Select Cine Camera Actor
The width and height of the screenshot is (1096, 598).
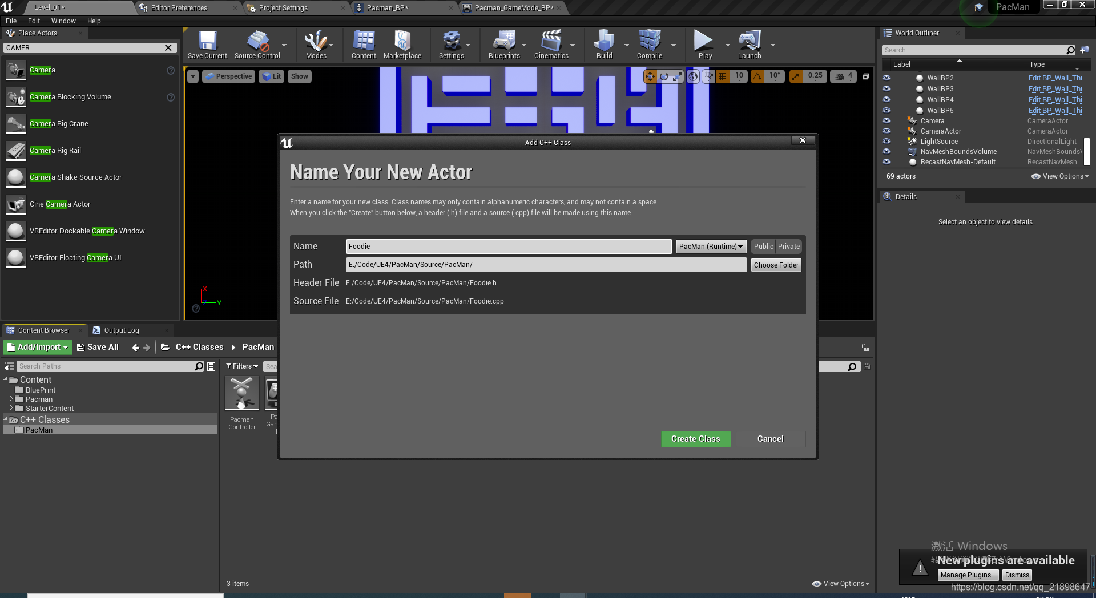pos(90,204)
